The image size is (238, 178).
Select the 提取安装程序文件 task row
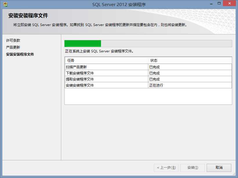(148, 79)
